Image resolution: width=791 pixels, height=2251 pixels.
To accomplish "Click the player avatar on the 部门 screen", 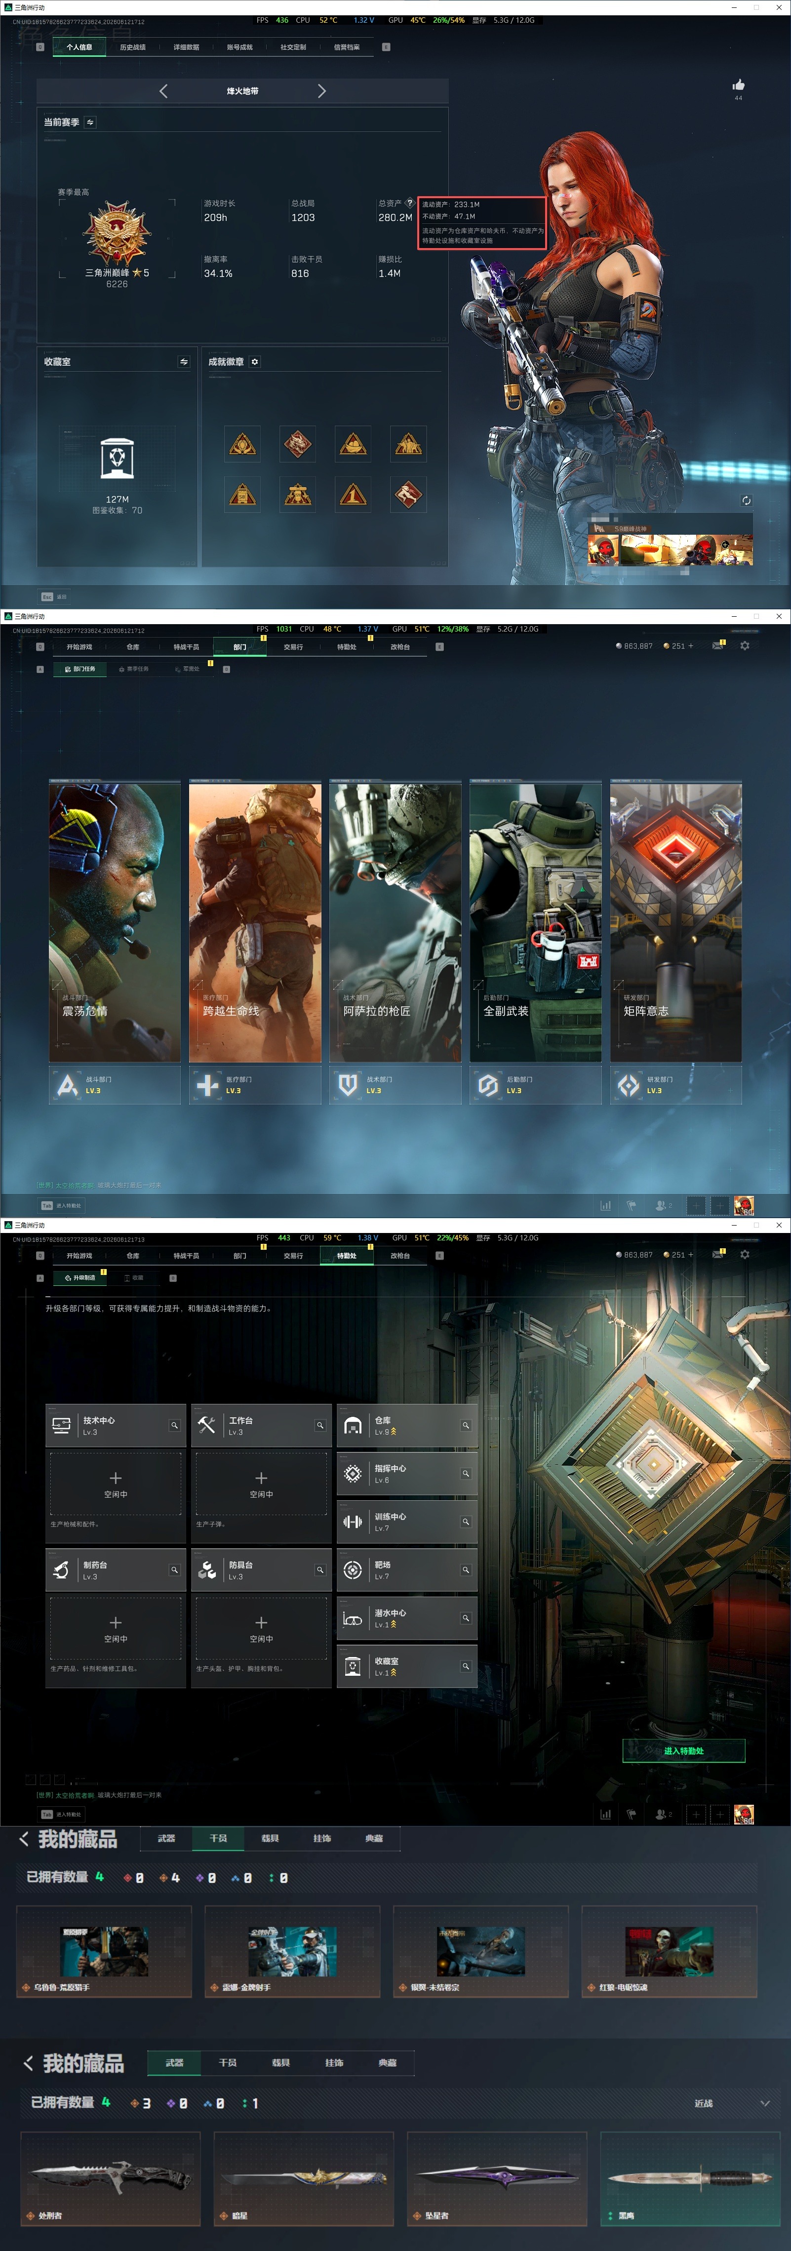I will [744, 1206].
